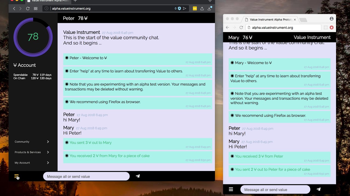Send message with paper plane in Peter's window
The height and width of the screenshot is (196, 350).
pos(138,176)
